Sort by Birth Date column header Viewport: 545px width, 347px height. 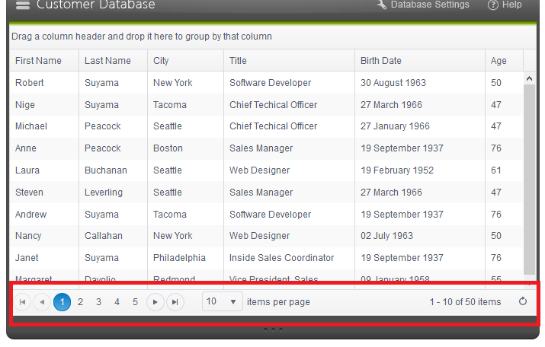381,61
